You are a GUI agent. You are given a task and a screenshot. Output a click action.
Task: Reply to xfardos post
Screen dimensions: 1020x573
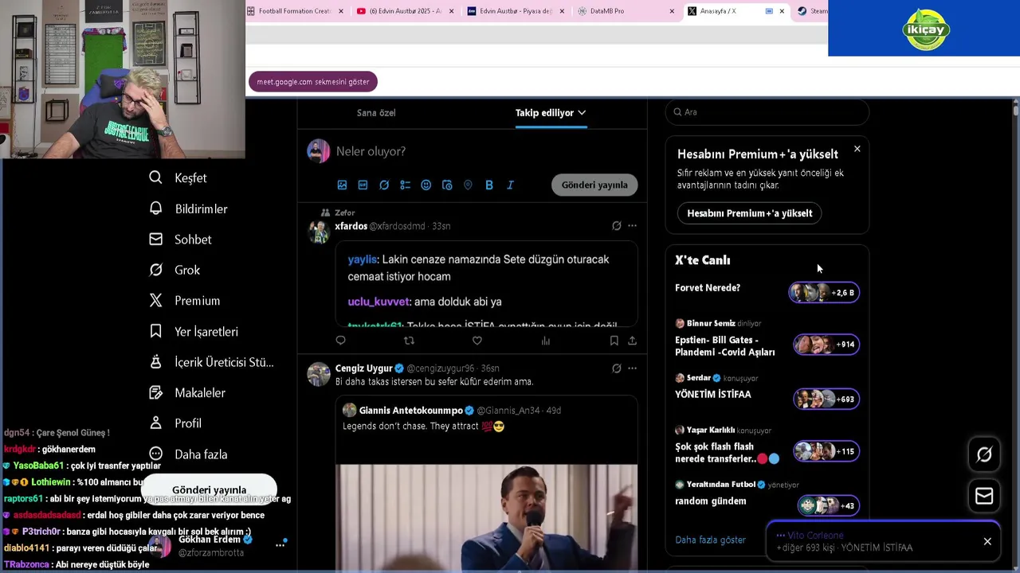340,341
